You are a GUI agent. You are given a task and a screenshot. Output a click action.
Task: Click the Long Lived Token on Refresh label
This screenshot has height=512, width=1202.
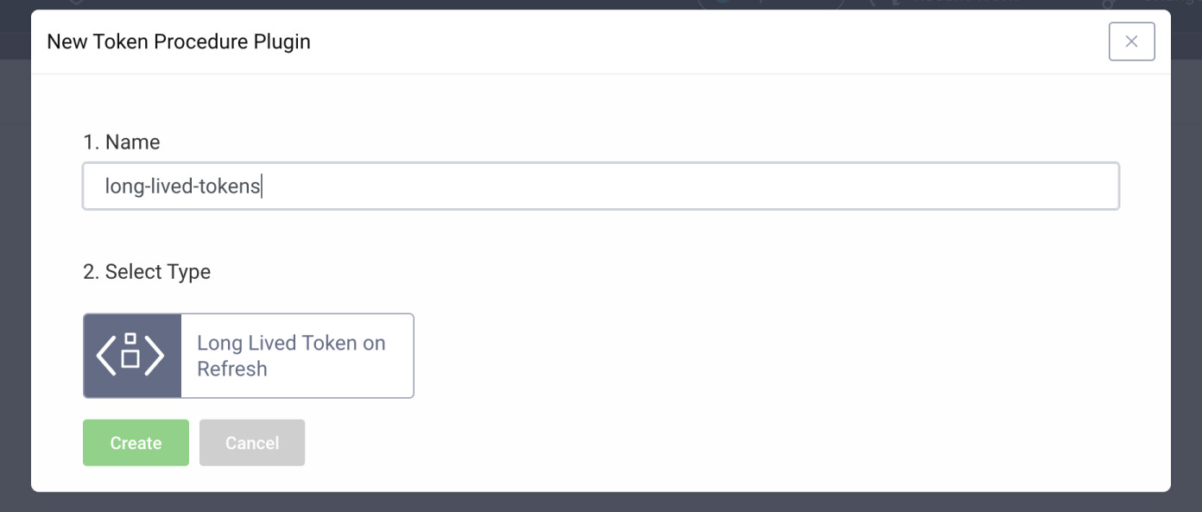(x=290, y=355)
